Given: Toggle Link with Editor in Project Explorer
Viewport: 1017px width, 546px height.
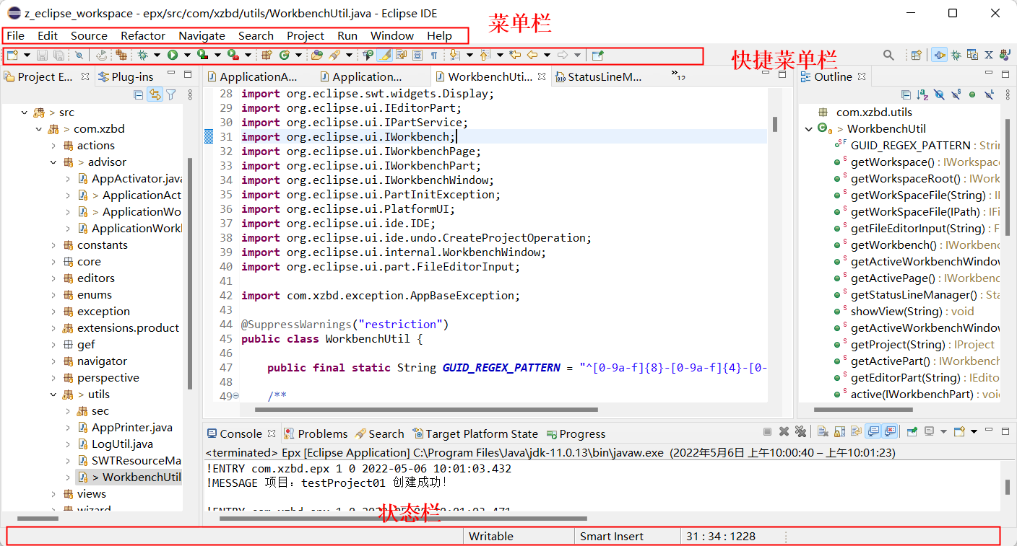Looking at the screenshot, I should (x=155, y=94).
